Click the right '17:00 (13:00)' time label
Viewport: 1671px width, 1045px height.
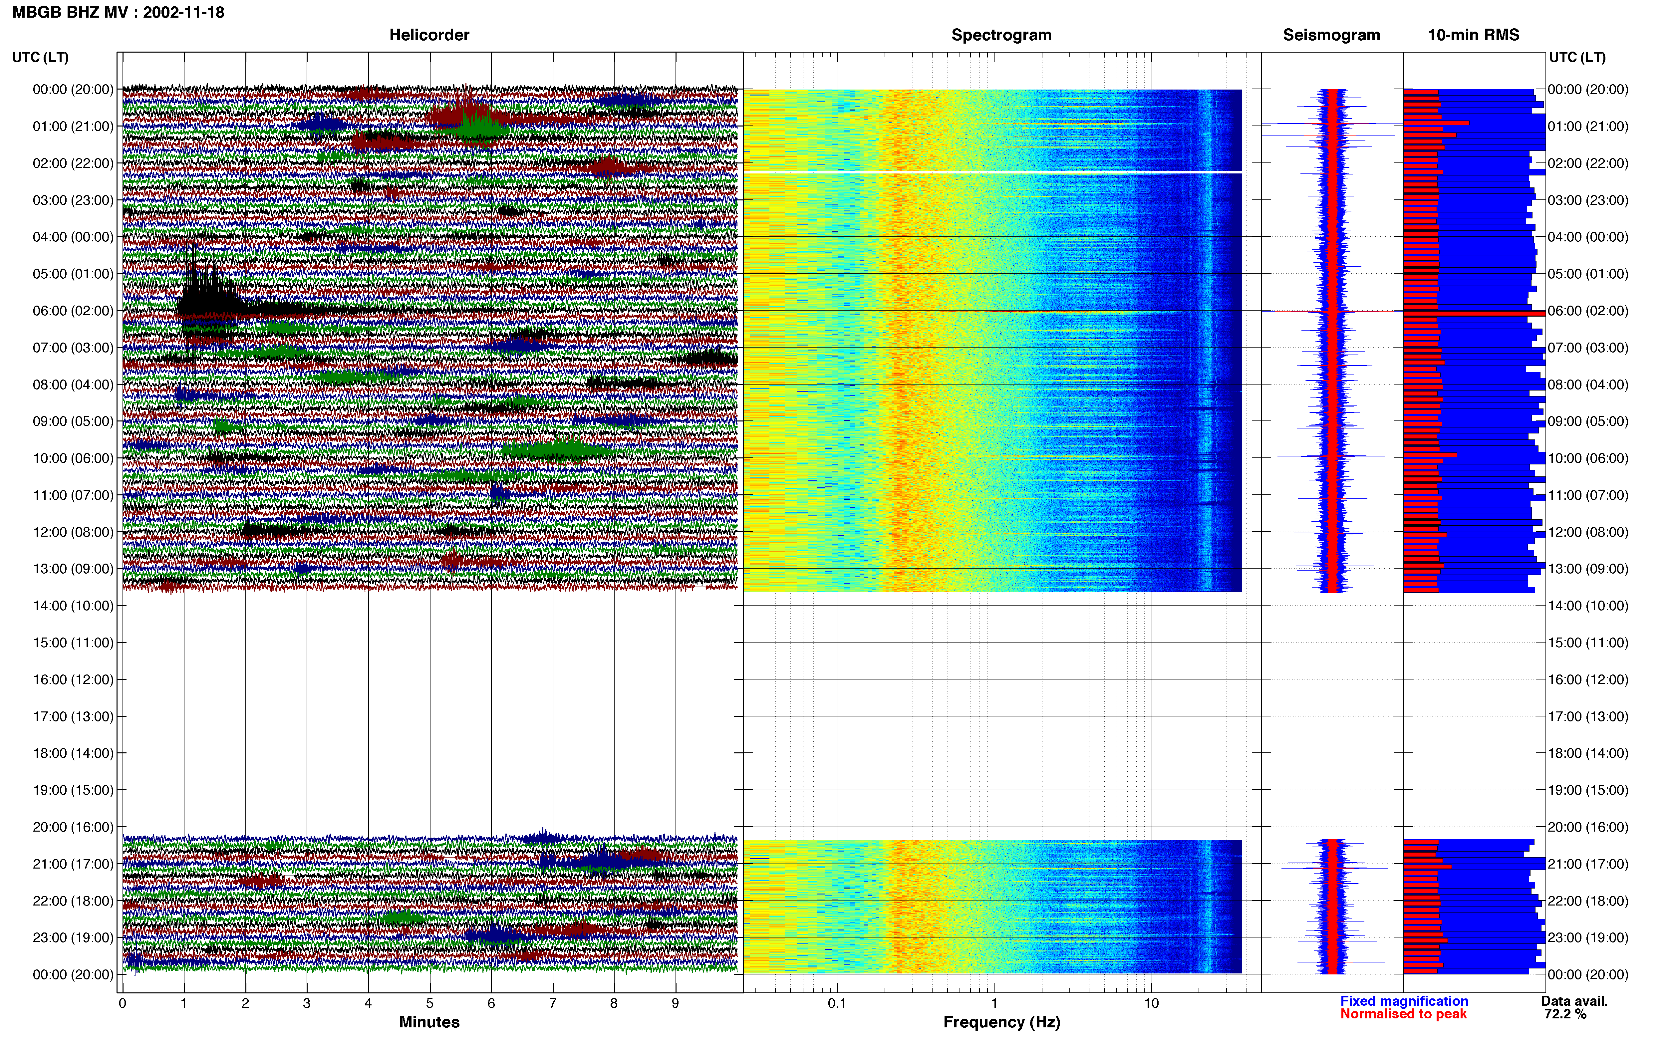pyautogui.click(x=1588, y=717)
